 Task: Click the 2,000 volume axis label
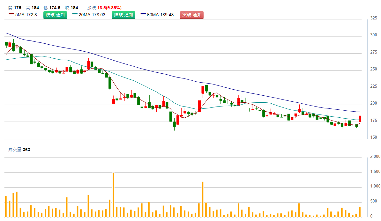click(x=375, y=156)
